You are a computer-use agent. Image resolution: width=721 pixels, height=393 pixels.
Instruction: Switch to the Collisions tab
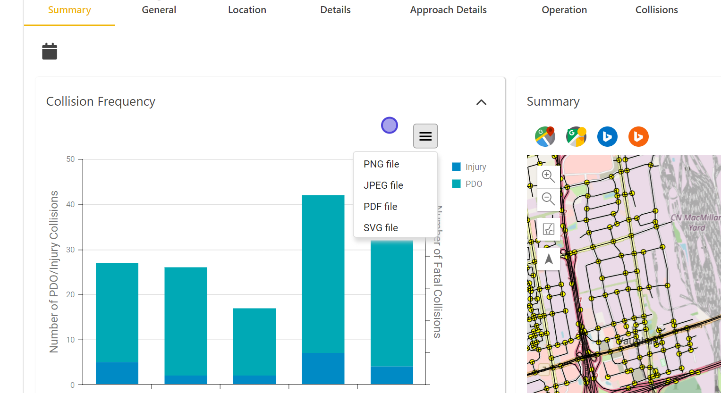pos(656,10)
